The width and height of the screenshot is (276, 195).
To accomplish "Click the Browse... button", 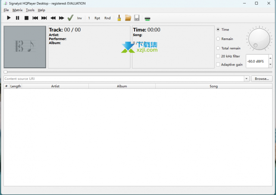I will (x=262, y=79).
